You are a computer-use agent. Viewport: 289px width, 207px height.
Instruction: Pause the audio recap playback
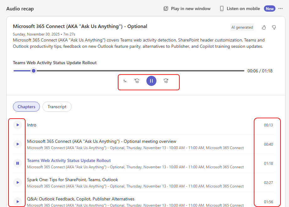pyautogui.click(x=151, y=81)
